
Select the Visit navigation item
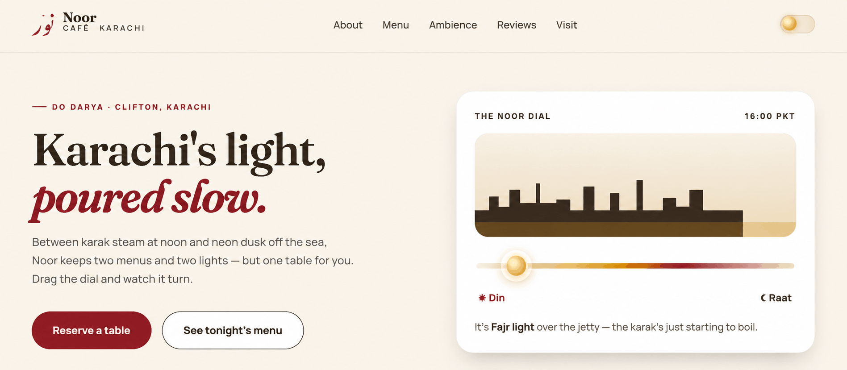pos(567,25)
